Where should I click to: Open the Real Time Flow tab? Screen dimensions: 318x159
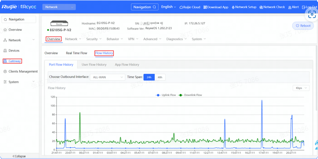click(77, 53)
